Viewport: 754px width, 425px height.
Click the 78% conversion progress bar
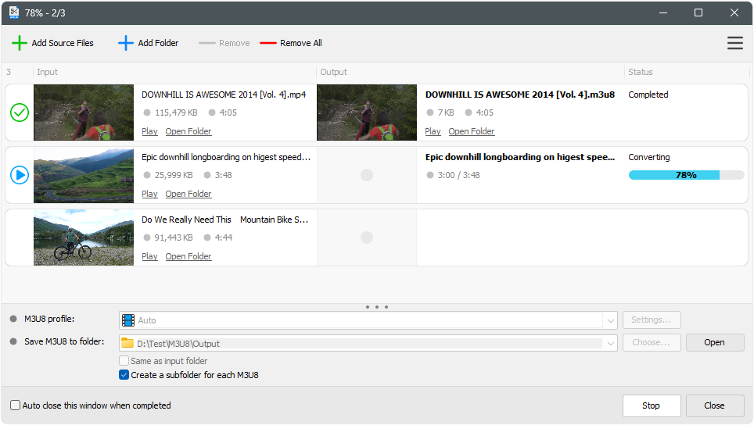click(x=686, y=175)
